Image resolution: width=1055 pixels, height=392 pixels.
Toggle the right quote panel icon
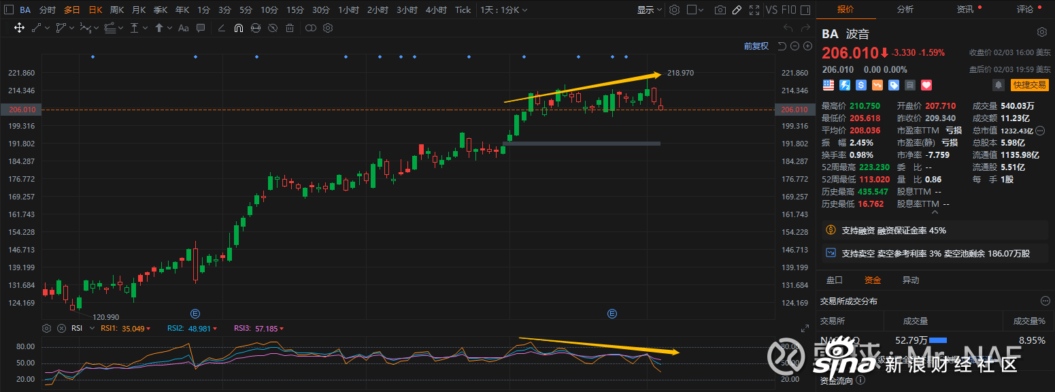(805, 10)
